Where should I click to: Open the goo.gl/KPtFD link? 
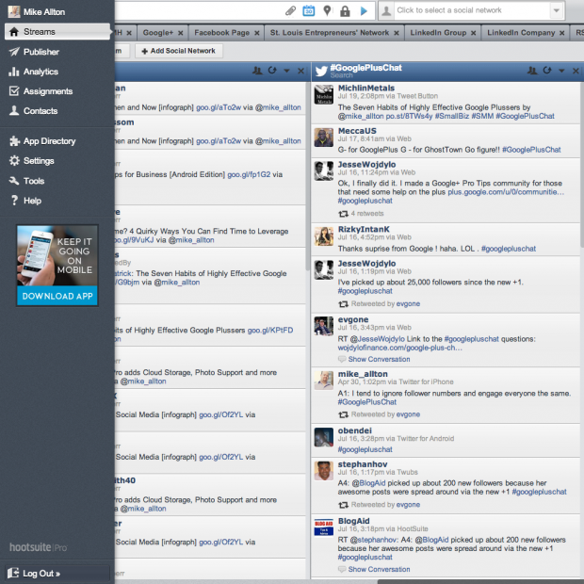[270, 330]
